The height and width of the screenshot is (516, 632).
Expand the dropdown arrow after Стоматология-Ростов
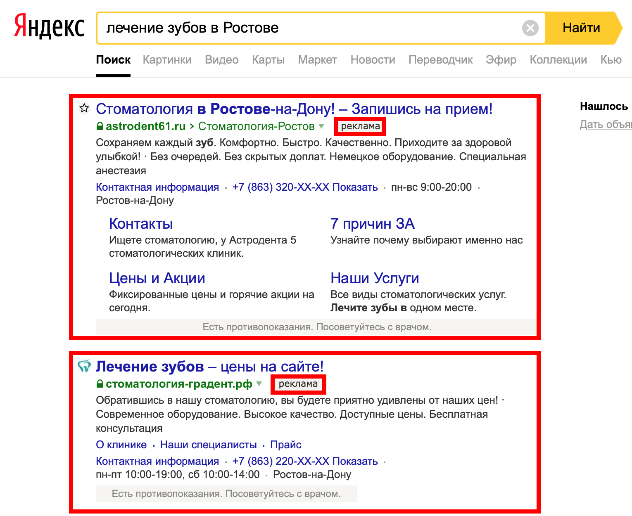click(x=321, y=126)
